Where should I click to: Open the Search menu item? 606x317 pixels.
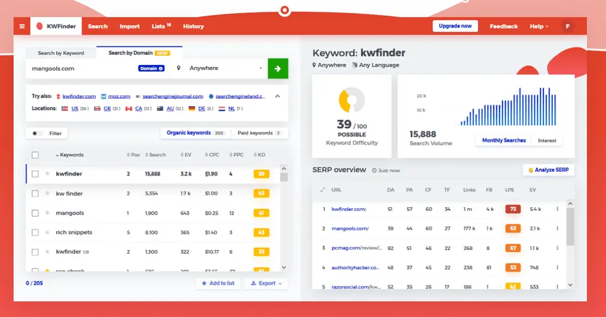[97, 27]
